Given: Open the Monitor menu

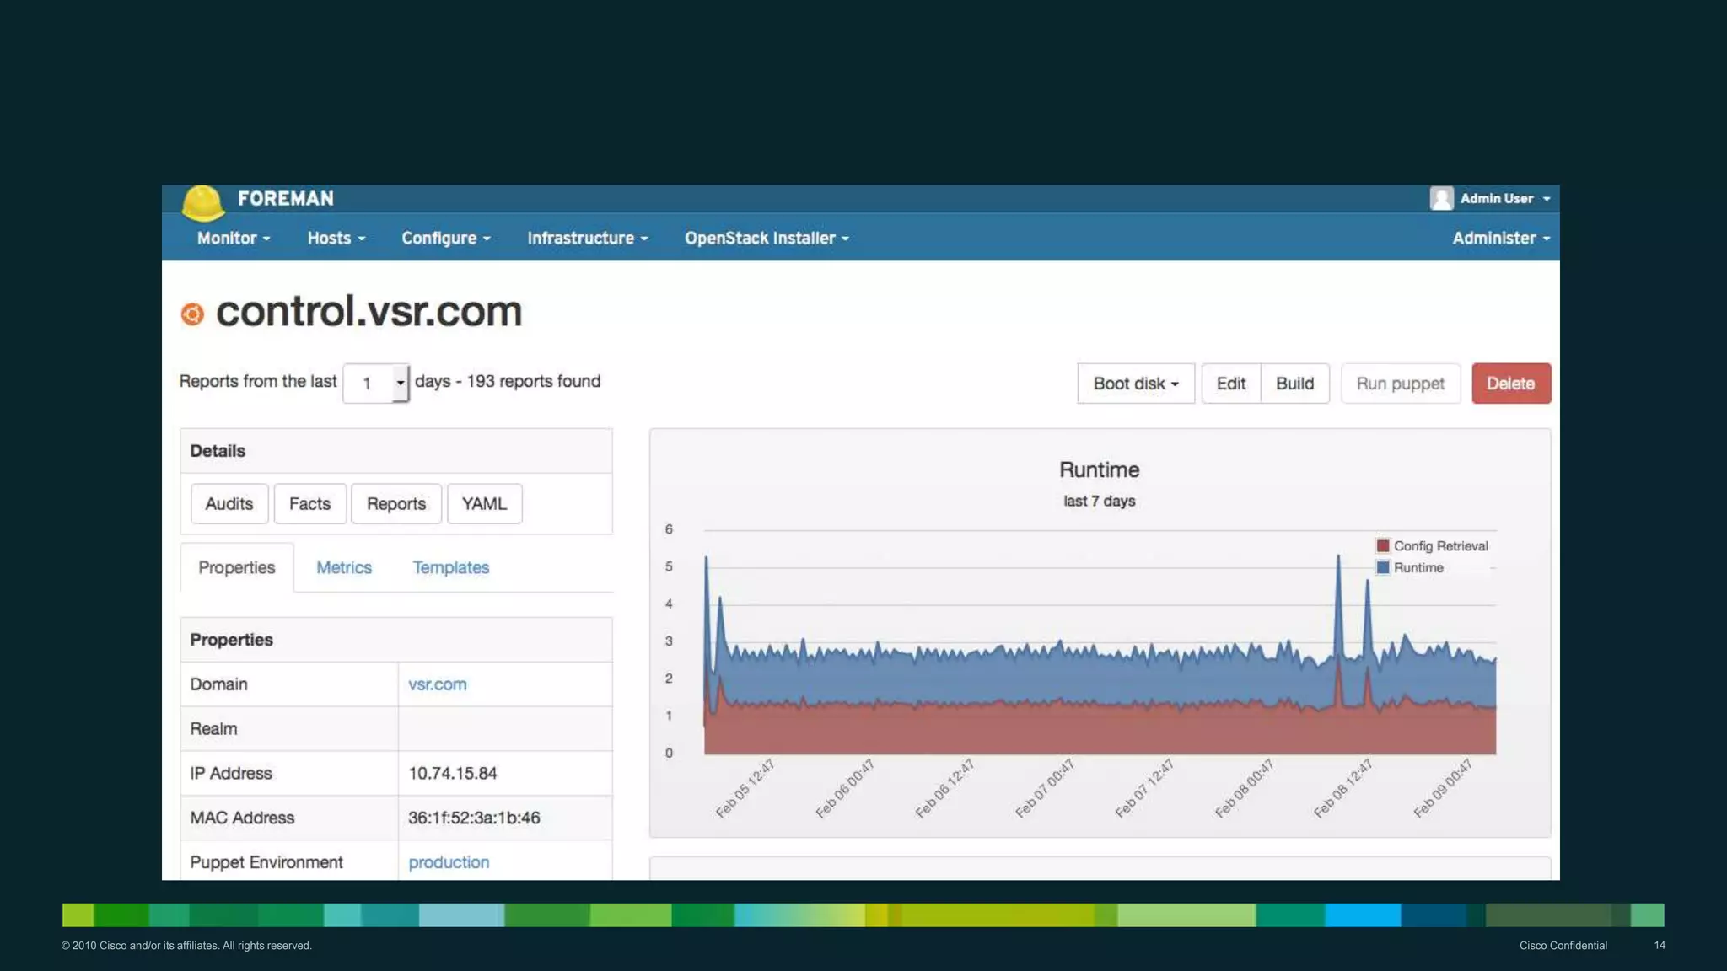Looking at the screenshot, I should 233,239.
